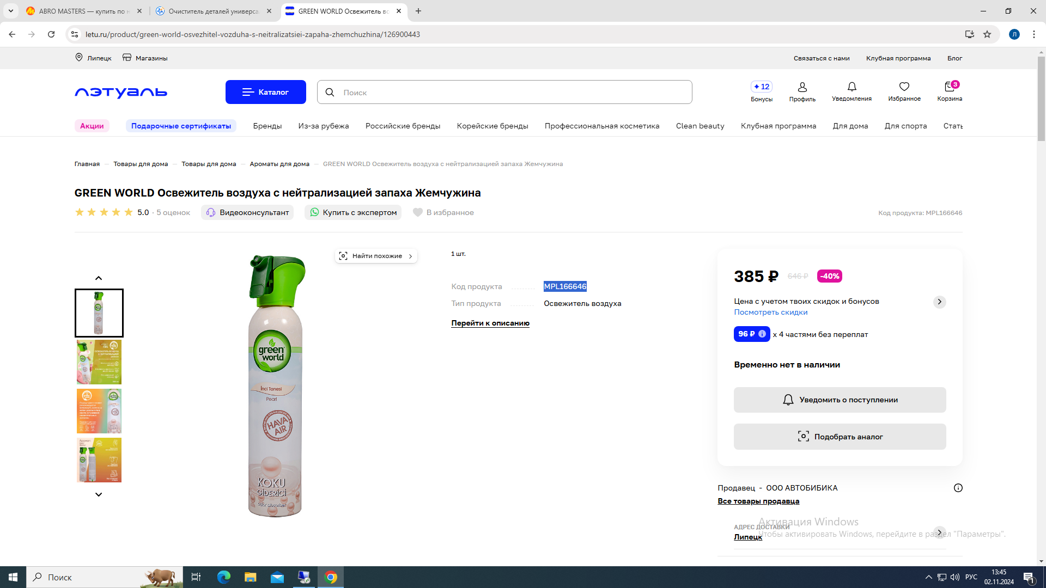The width and height of the screenshot is (1046, 588).
Task: Click the Липецк location pin icon
Action: tap(79, 58)
